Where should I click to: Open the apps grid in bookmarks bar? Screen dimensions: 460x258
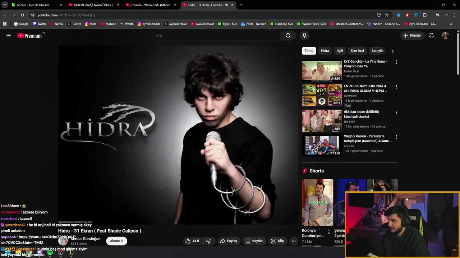[x=5, y=24]
